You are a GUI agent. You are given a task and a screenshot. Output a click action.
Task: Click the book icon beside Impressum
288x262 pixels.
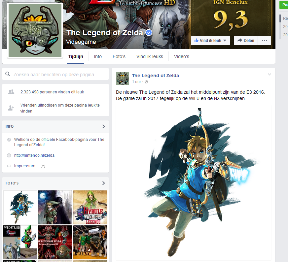pyautogui.click(x=9, y=166)
